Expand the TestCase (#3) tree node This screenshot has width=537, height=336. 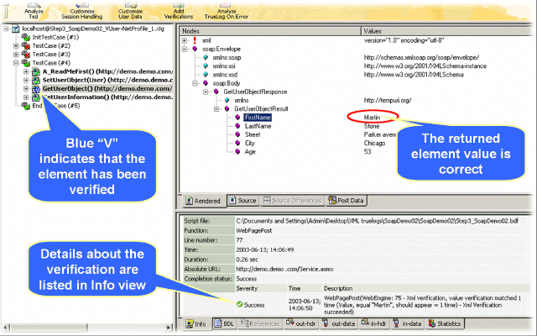coord(15,54)
